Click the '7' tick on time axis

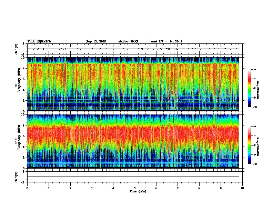coord(178,188)
